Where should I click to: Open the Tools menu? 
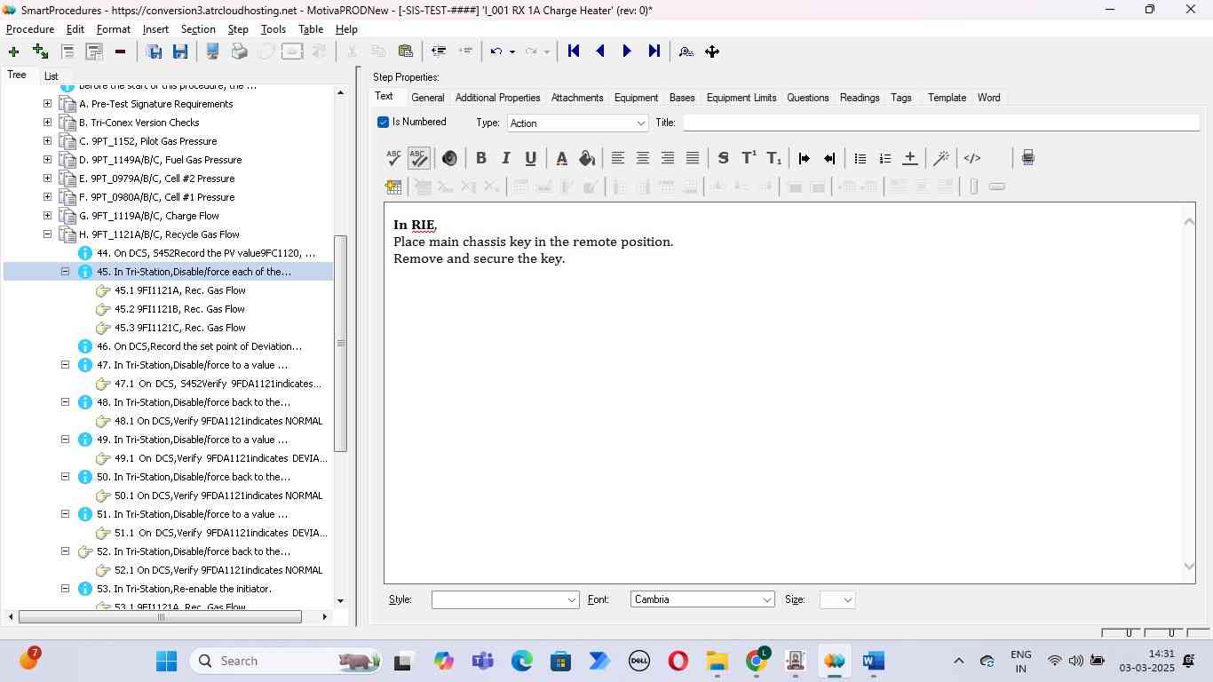[x=274, y=29]
